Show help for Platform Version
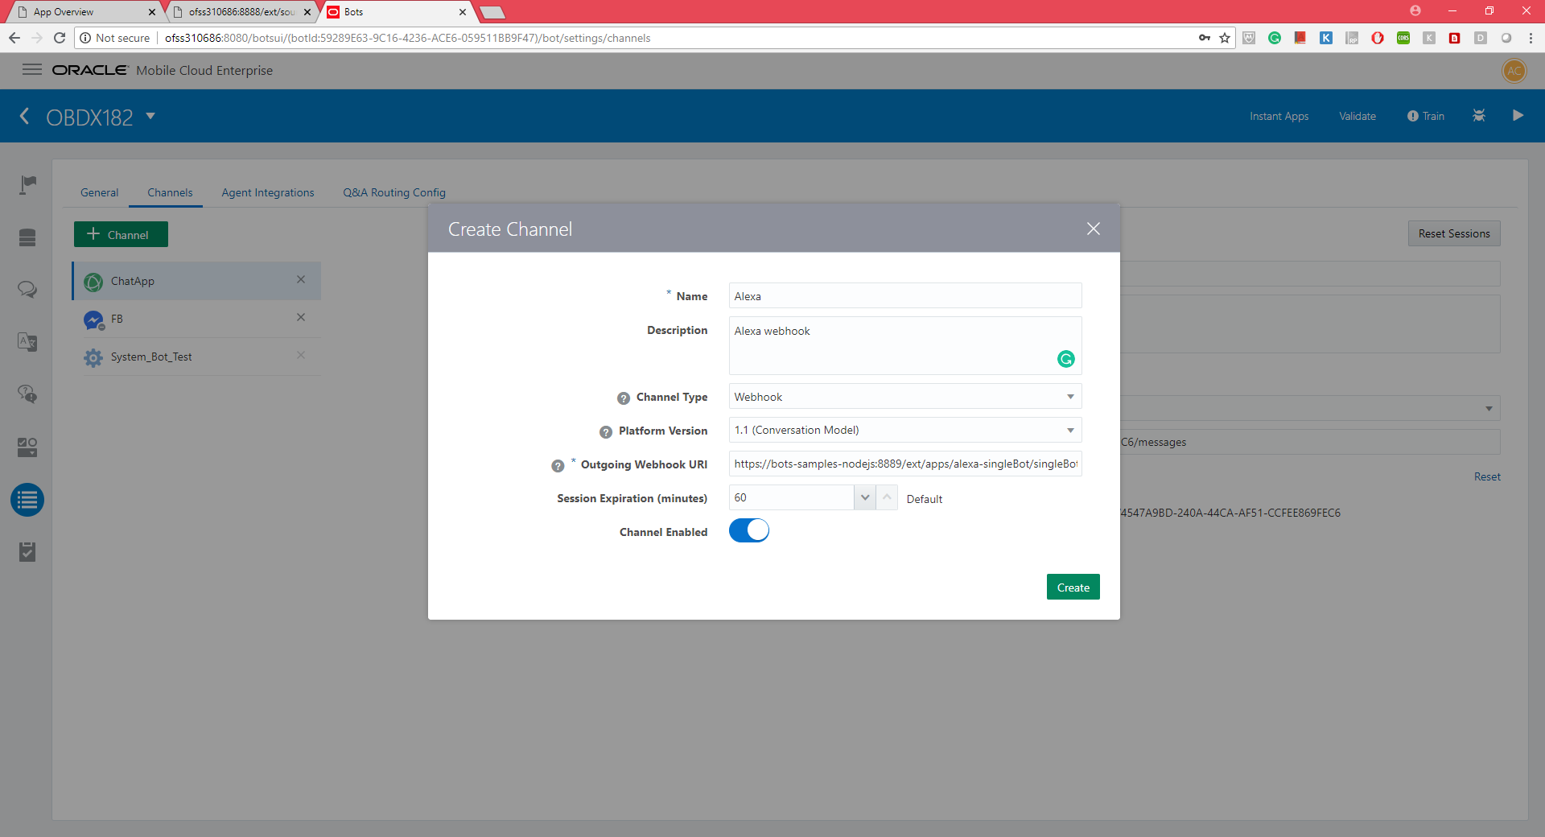Viewport: 1545px width, 837px height. tap(606, 432)
